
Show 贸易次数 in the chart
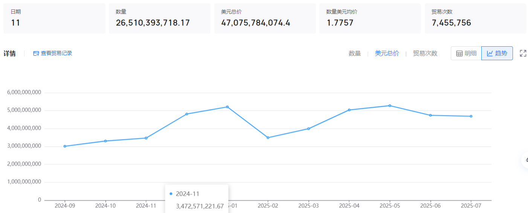(x=425, y=53)
